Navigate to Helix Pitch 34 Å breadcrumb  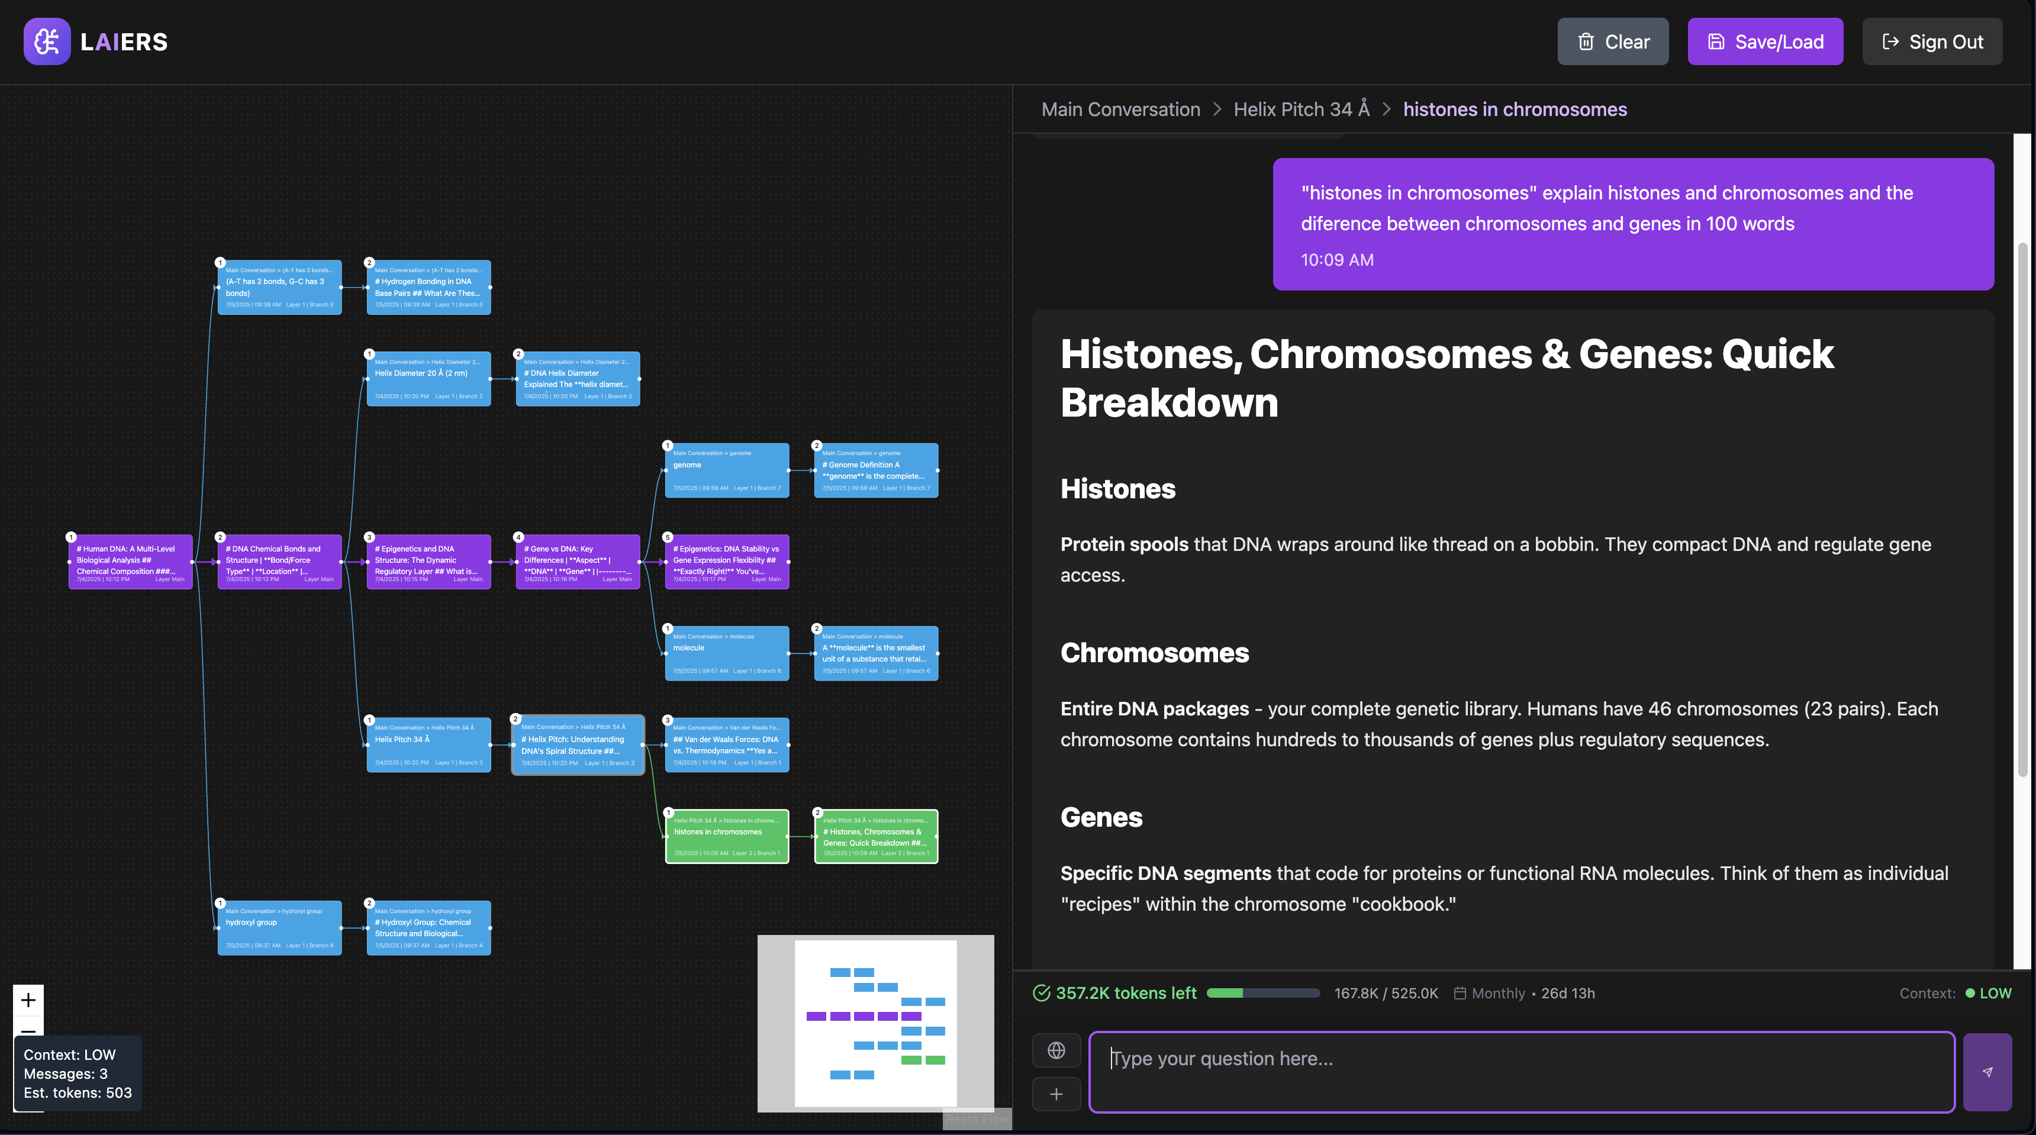pos(1301,110)
